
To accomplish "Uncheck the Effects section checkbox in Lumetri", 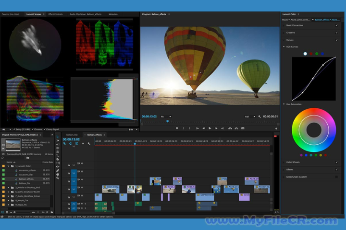I will tap(336, 170).
